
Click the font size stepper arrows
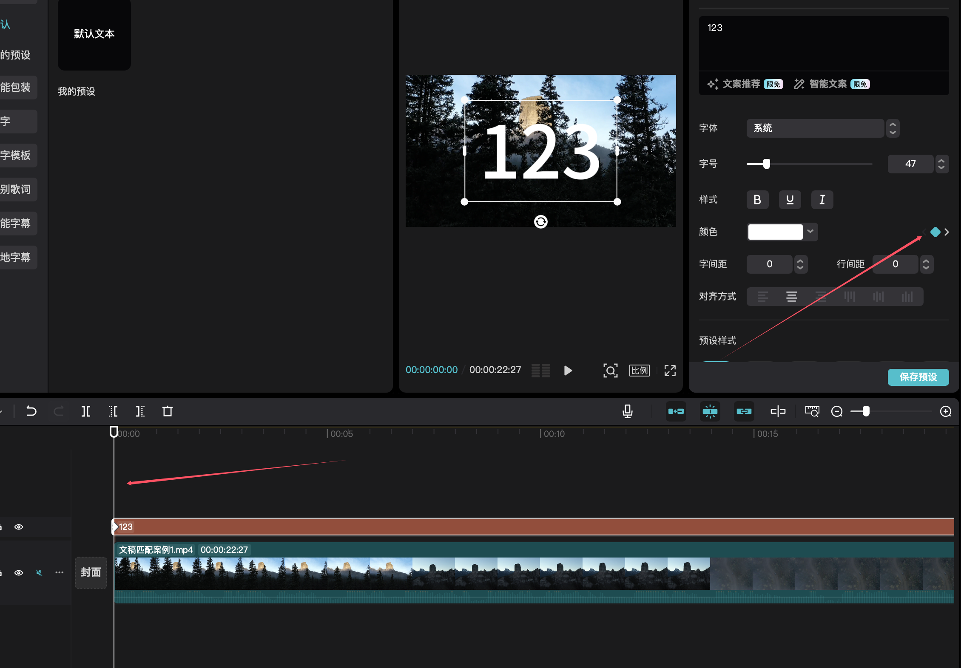pos(941,164)
